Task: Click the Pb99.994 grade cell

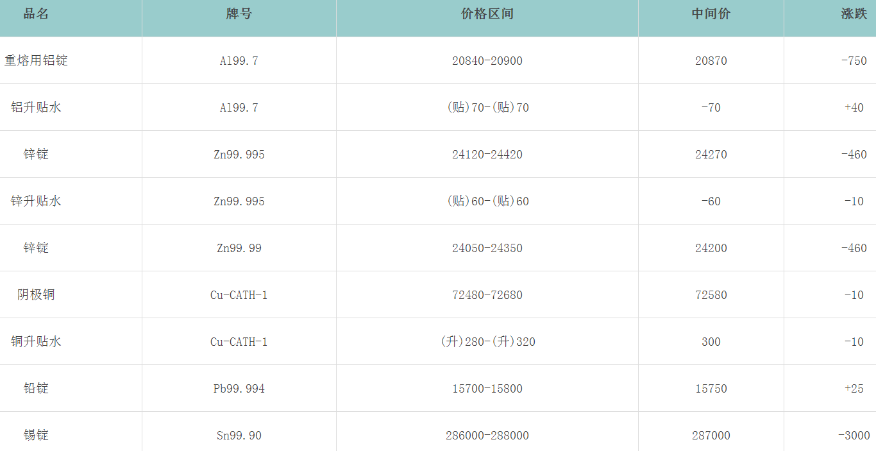Action: (239, 389)
